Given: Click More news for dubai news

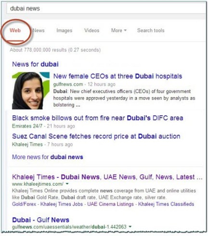Looking at the screenshot, I should tap(48, 157).
